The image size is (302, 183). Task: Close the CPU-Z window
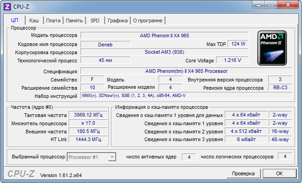click(x=287, y=5)
